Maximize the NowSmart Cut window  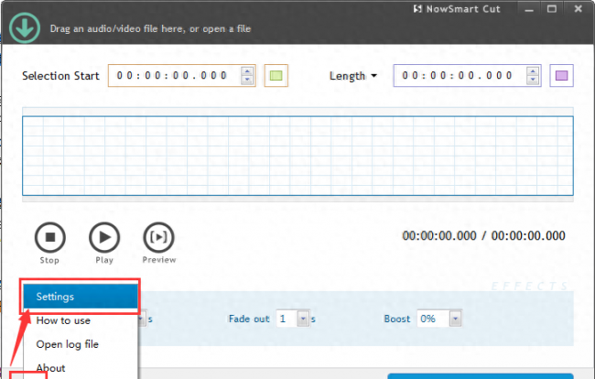point(552,9)
